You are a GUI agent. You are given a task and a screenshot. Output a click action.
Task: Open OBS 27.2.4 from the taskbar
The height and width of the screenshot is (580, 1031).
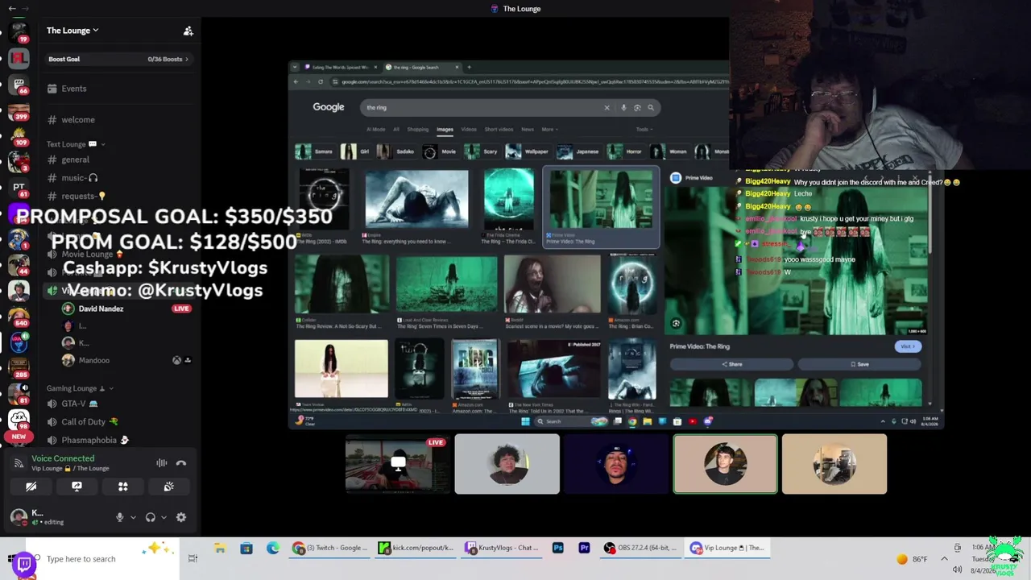tap(640, 548)
